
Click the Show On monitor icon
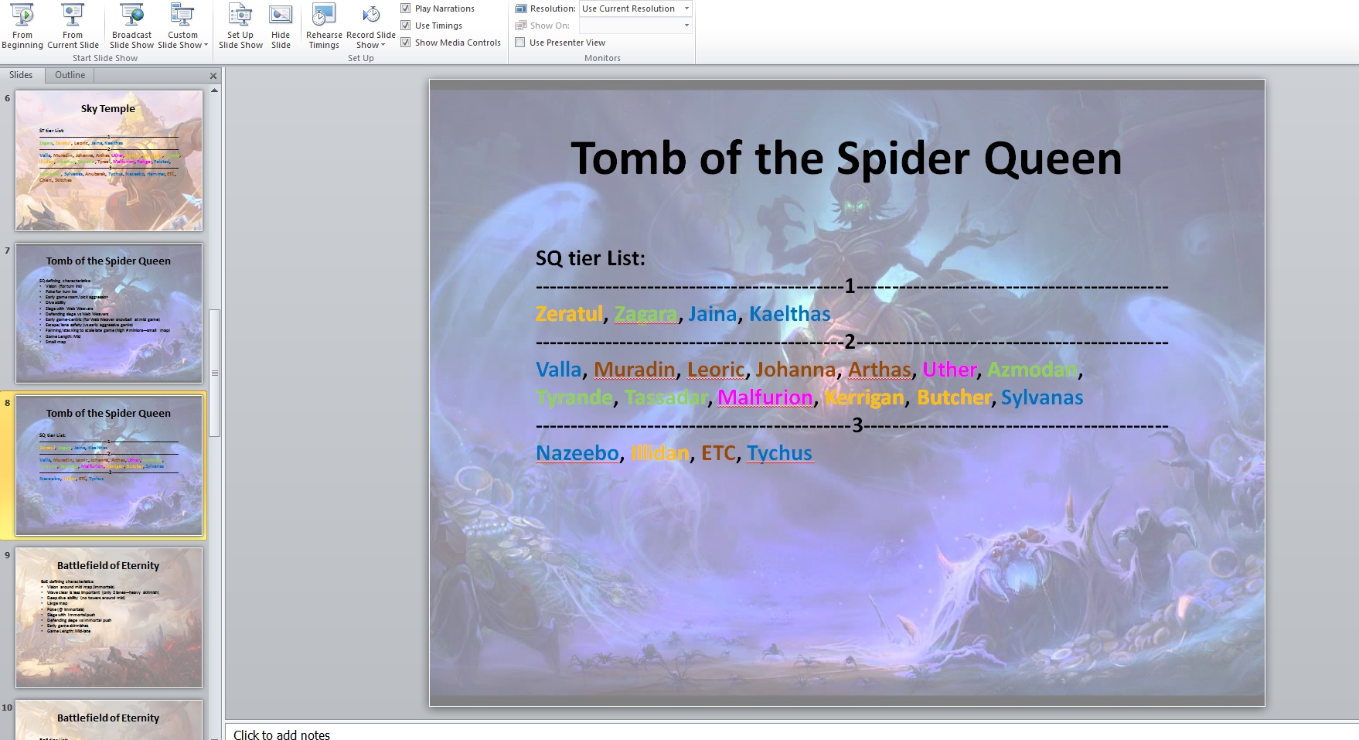(x=521, y=26)
